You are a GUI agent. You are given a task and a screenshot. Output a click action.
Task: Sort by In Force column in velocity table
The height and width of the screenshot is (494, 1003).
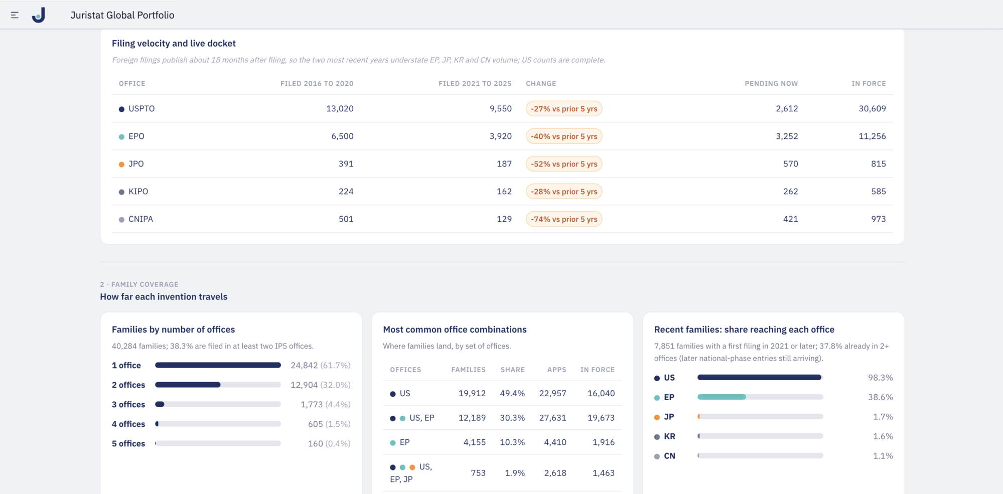pyautogui.click(x=869, y=84)
